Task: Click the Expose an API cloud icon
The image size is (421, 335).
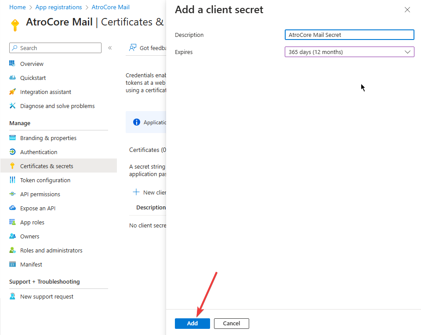Action: pos(12,208)
